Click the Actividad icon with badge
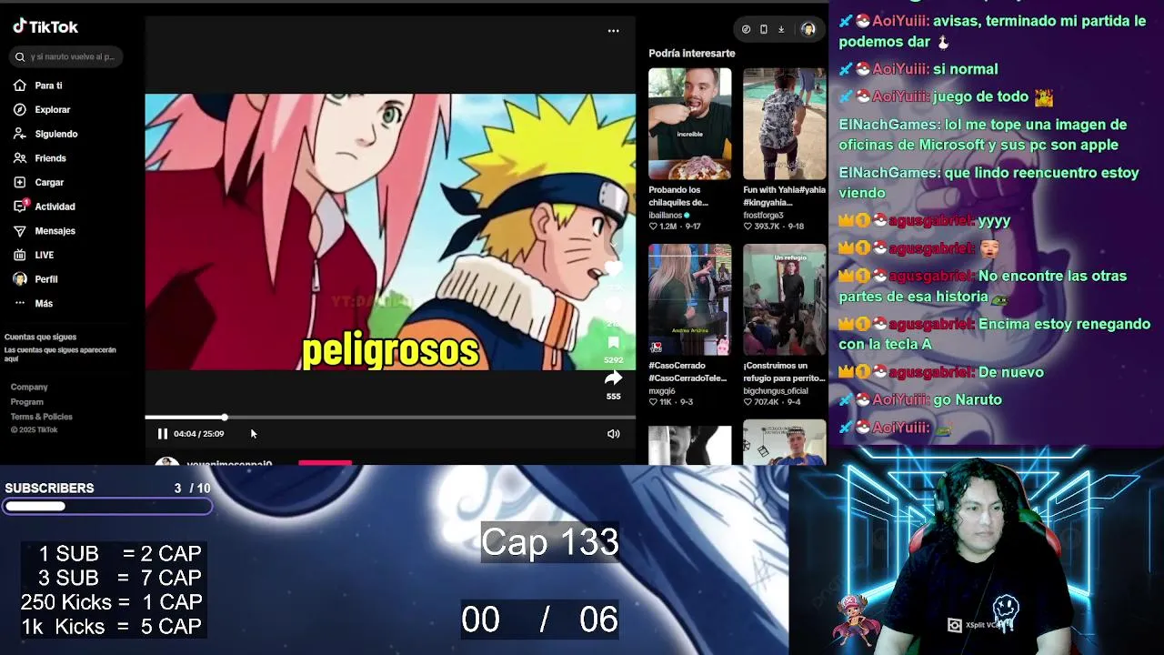This screenshot has height=655, width=1164. point(20,207)
